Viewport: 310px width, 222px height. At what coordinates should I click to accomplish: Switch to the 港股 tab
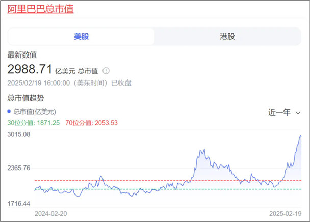227,36
